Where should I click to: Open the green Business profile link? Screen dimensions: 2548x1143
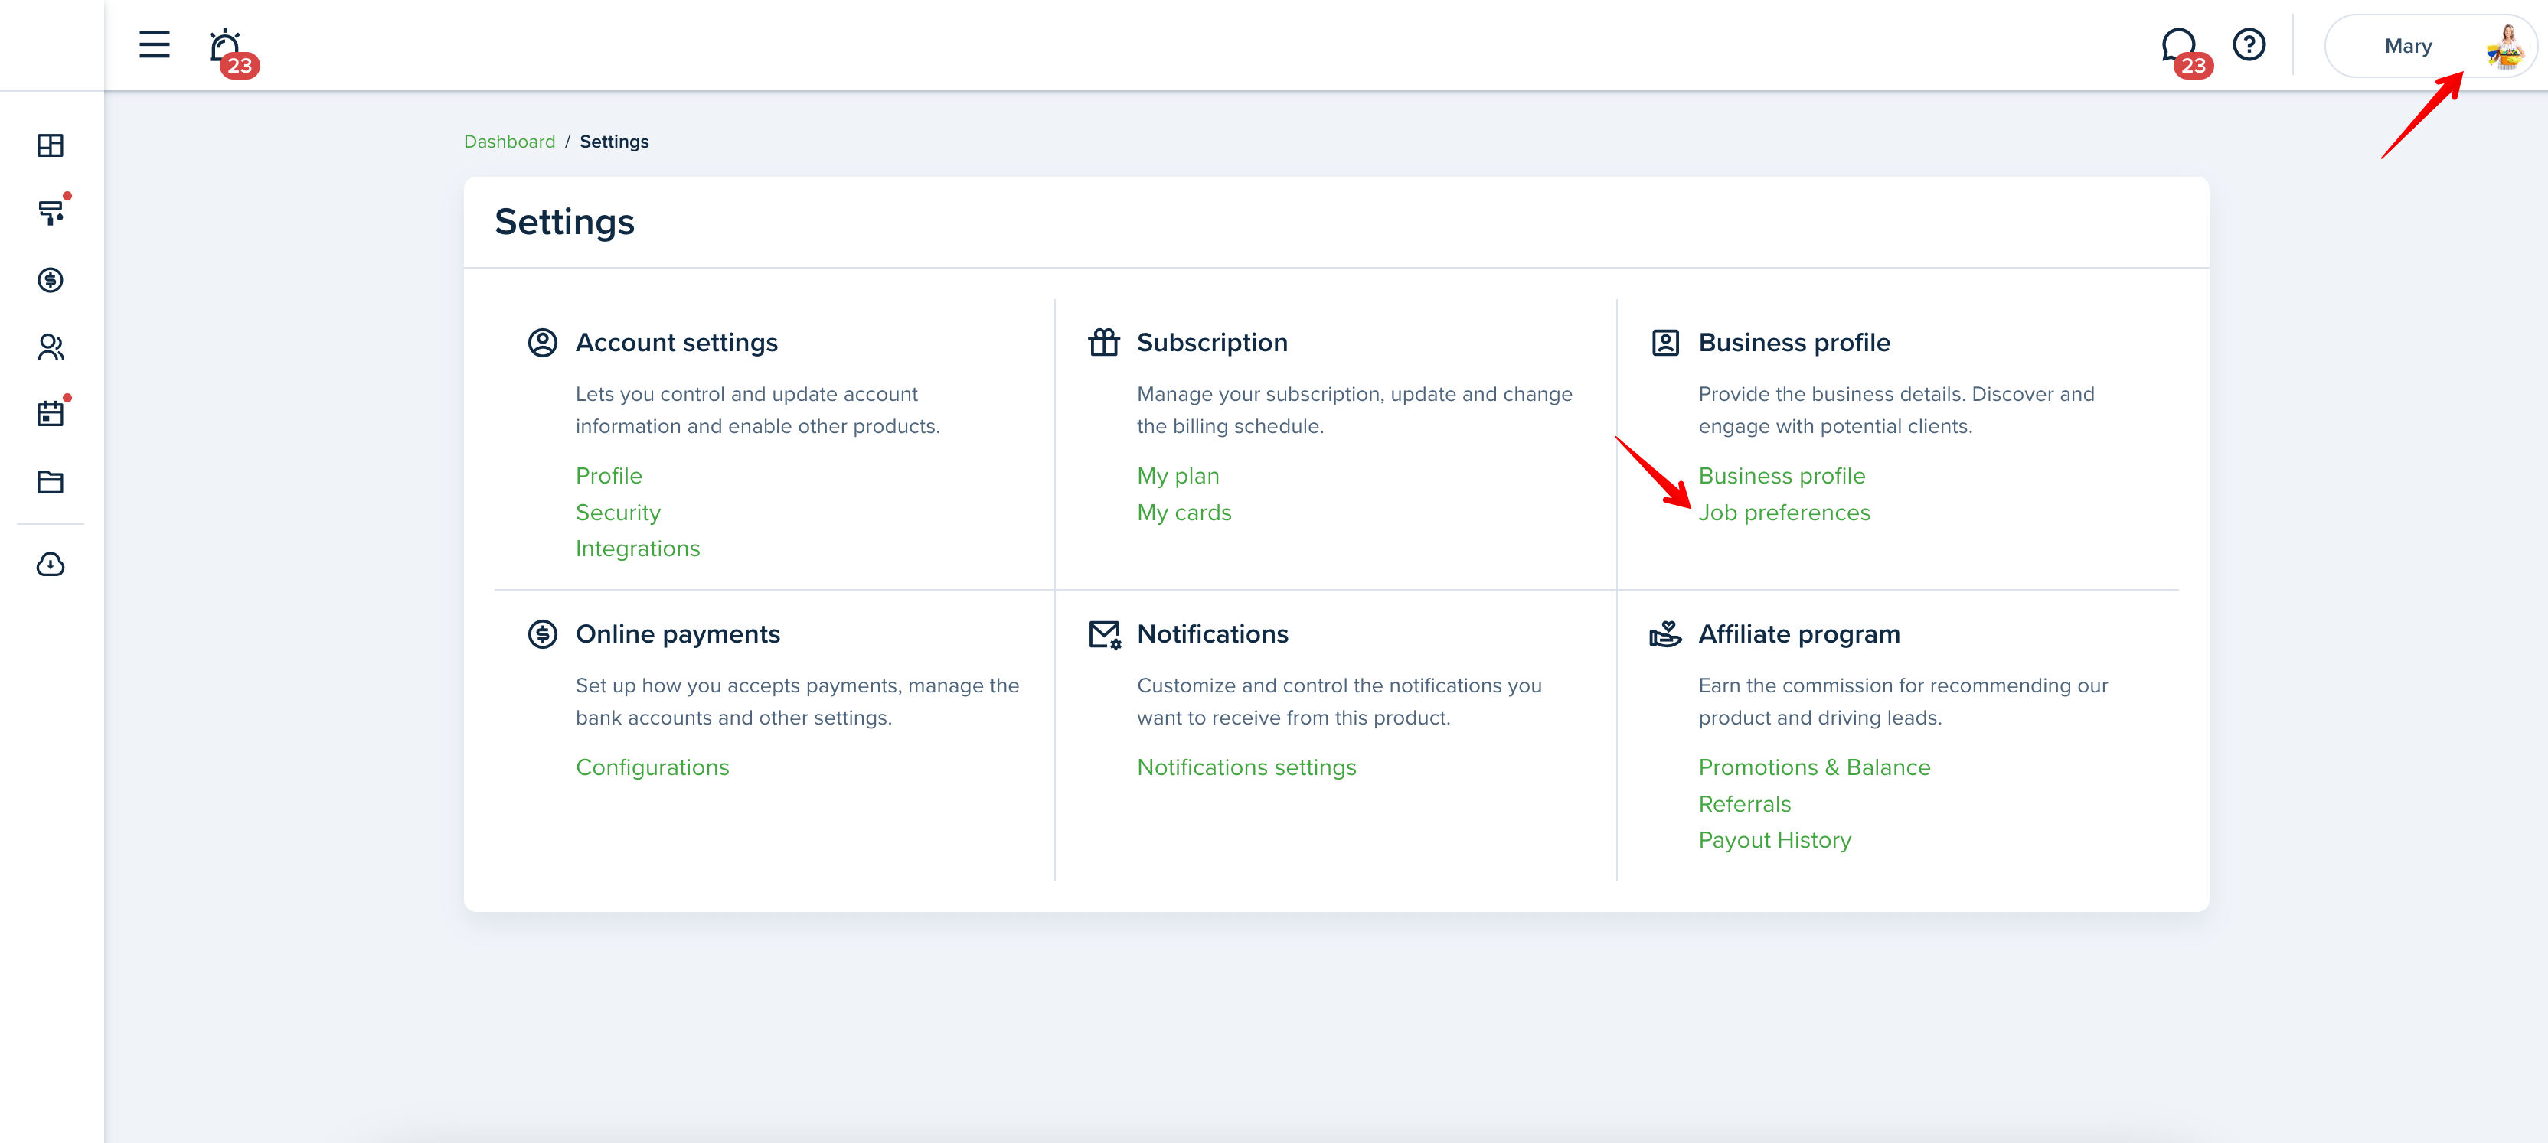pos(1782,476)
